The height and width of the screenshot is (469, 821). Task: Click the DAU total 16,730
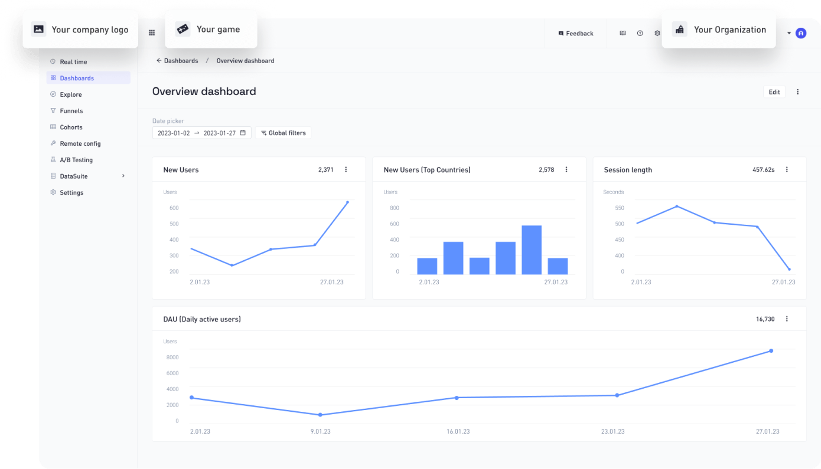765,319
